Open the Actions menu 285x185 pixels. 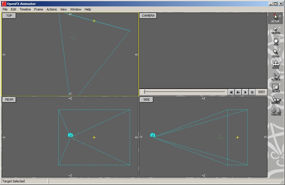click(52, 9)
